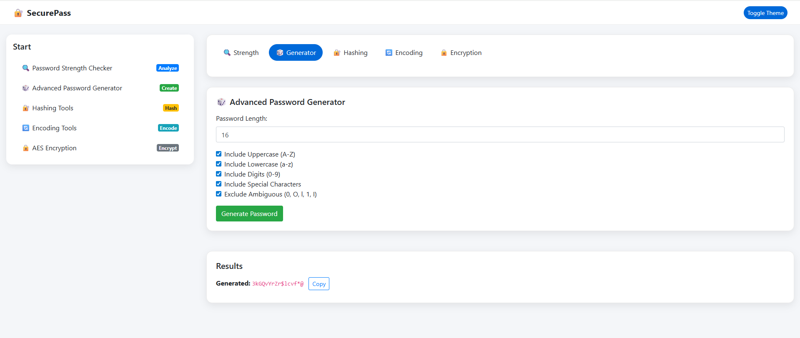Click Toggle Theme button
The image size is (800, 338).
[765, 13]
